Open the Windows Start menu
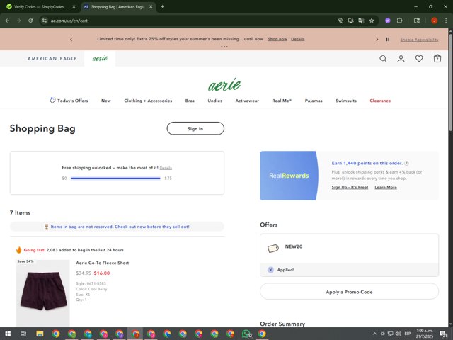 pyautogui.click(x=8, y=334)
